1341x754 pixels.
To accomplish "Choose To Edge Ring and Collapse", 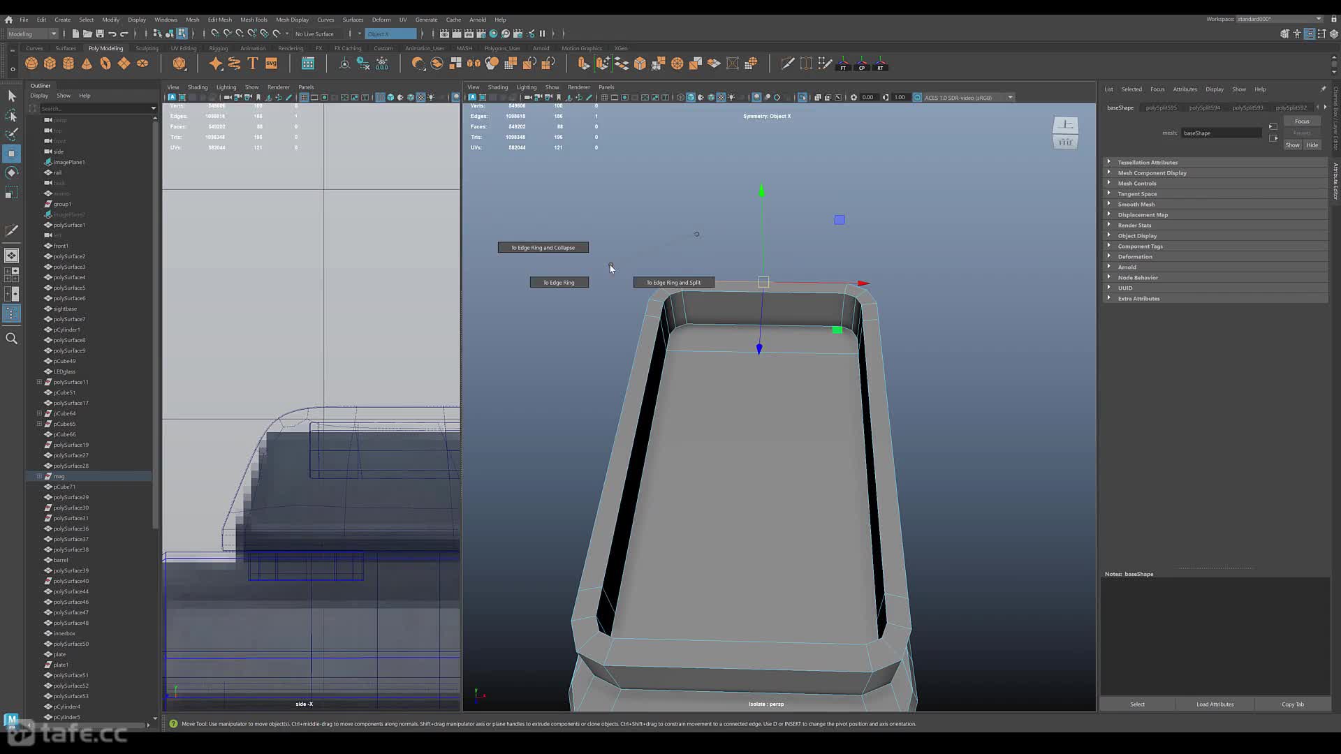I will pos(543,247).
